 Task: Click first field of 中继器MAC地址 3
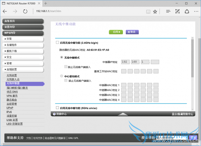coord(124,95)
